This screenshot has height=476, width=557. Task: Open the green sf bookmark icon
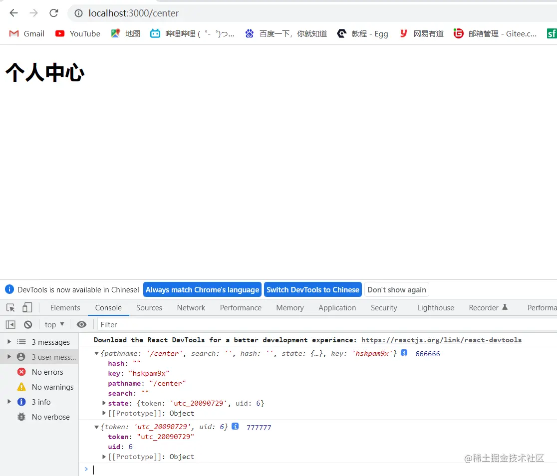(x=552, y=34)
